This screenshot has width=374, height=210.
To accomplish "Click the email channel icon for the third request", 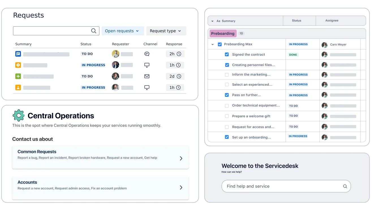I will [x=147, y=76].
